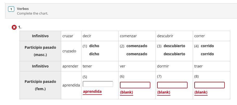Click the answer field for traer (8)
The width and height of the screenshot is (237, 105).
click(x=209, y=85)
